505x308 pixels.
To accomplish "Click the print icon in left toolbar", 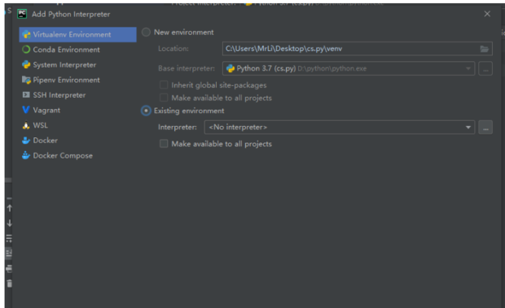I will click(x=9, y=268).
